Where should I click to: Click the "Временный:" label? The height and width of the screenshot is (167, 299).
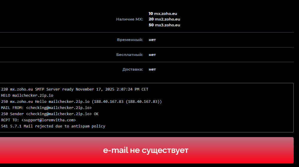coord(130,40)
